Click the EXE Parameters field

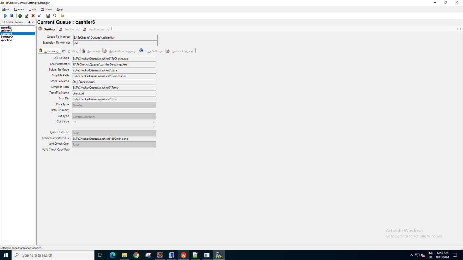(114, 65)
